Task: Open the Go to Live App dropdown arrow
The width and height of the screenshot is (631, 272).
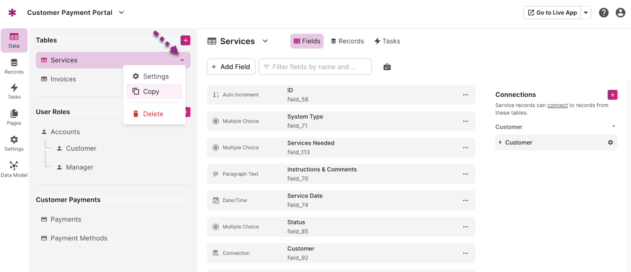Action: tap(586, 13)
